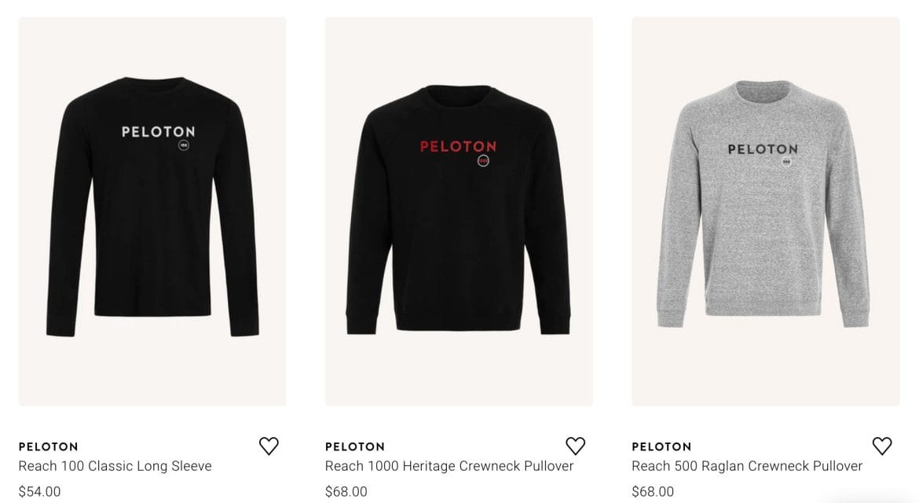Image resolution: width=919 pixels, height=503 pixels.
Task: Click red PELOTON logo on black pullover
Action: click(x=459, y=146)
